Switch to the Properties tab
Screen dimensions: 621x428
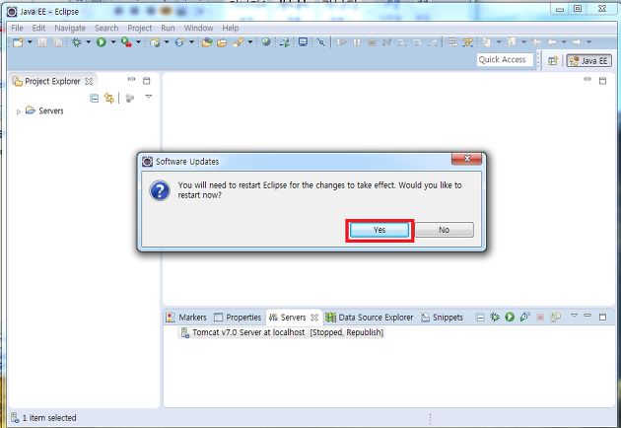(238, 318)
